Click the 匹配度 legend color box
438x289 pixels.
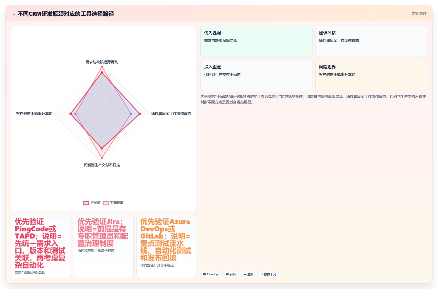click(86, 203)
